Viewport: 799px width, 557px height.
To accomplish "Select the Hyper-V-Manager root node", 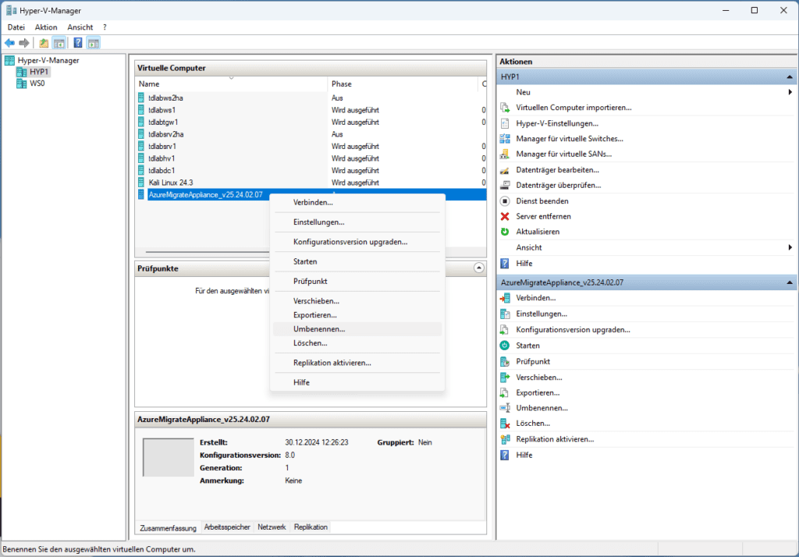I will click(48, 60).
